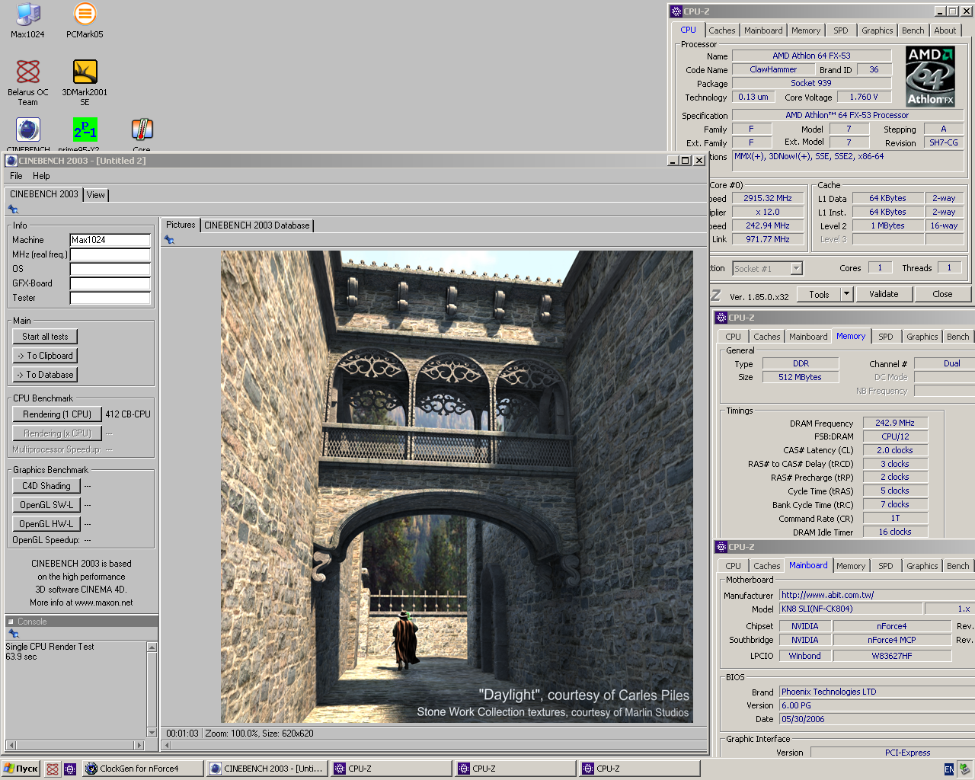Open Caches tab in top CPU-Z window
This screenshot has height=780, width=975.
722,30
